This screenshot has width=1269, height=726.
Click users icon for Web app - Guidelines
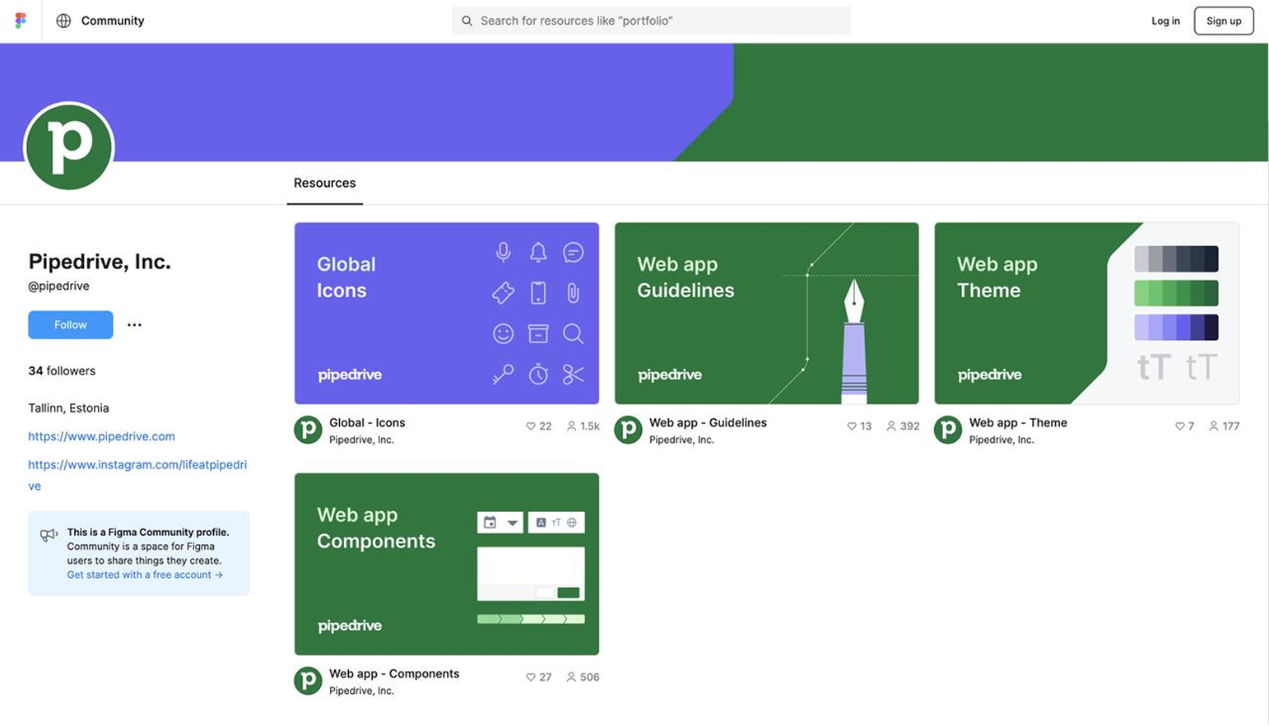tap(891, 426)
